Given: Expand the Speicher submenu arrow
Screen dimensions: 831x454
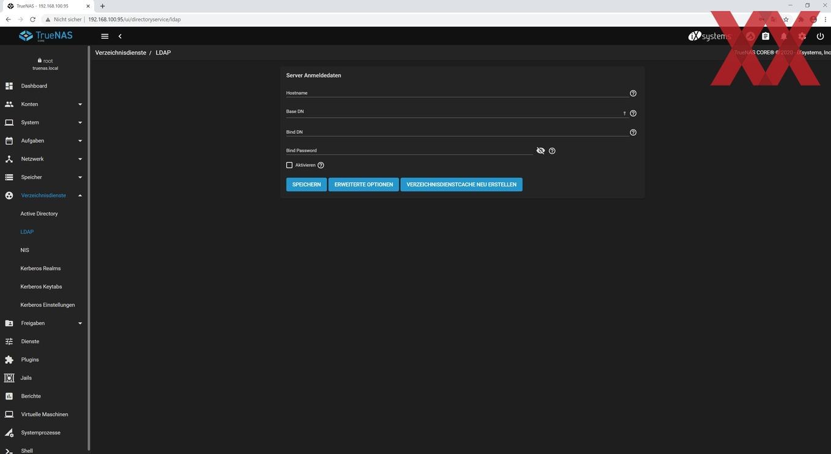Looking at the screenshot, I should (x=80, y=177).
